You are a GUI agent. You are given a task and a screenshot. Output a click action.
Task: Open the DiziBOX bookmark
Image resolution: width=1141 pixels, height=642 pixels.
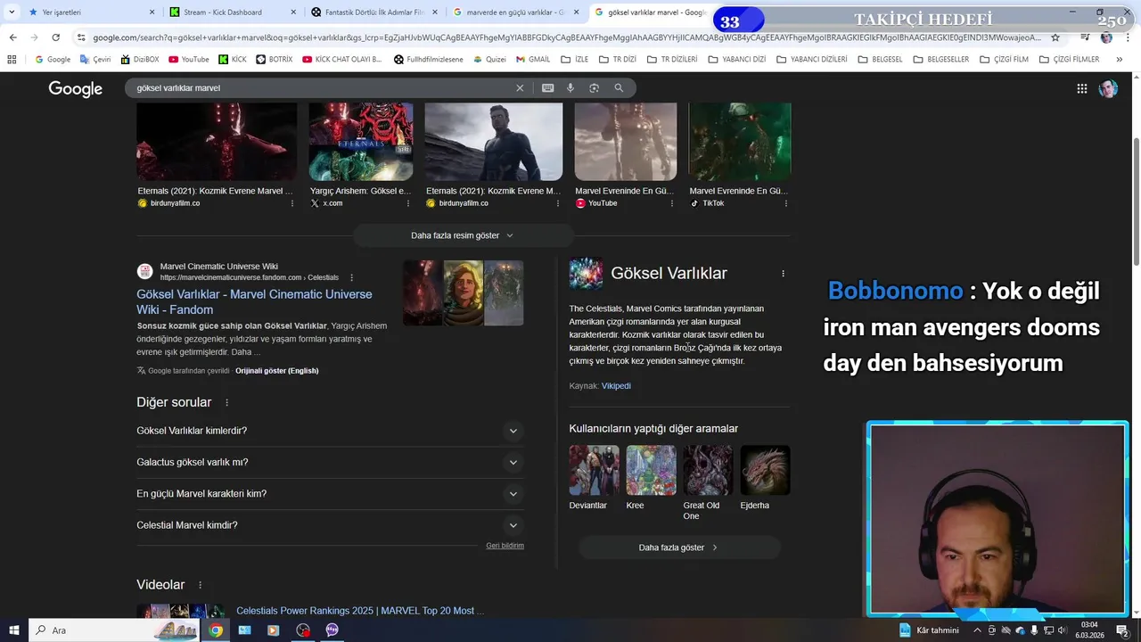pos(141,60)
